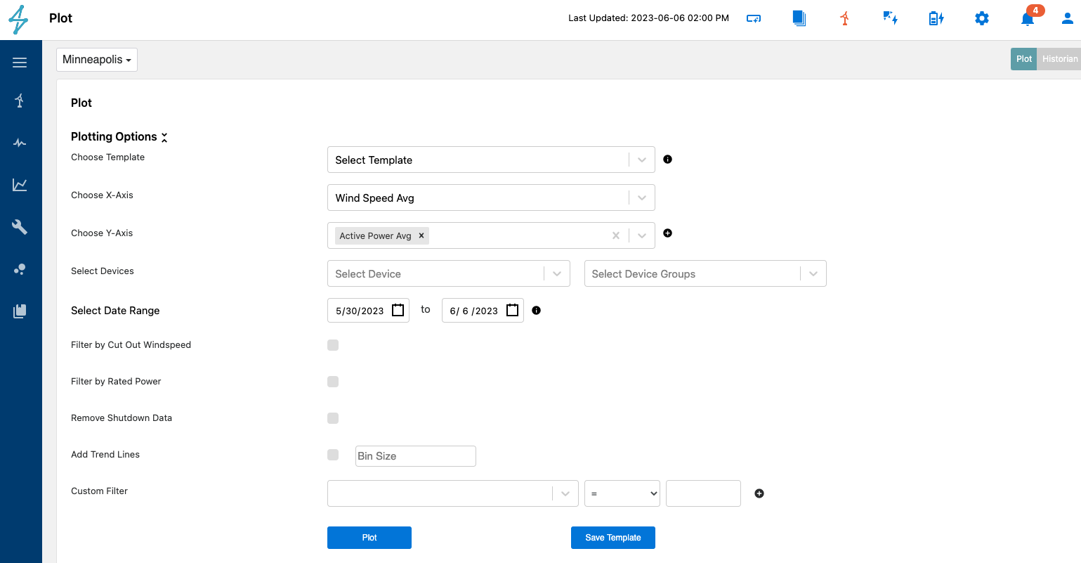Expand the hamburger menu in sidebar
Viewport: 1081px width, 563px height.
coord(20,63)
